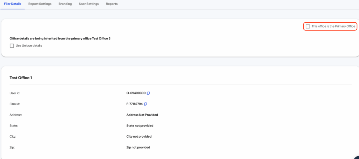
Task: Click the 'Address:' field label
Action: tap(16, 115)
